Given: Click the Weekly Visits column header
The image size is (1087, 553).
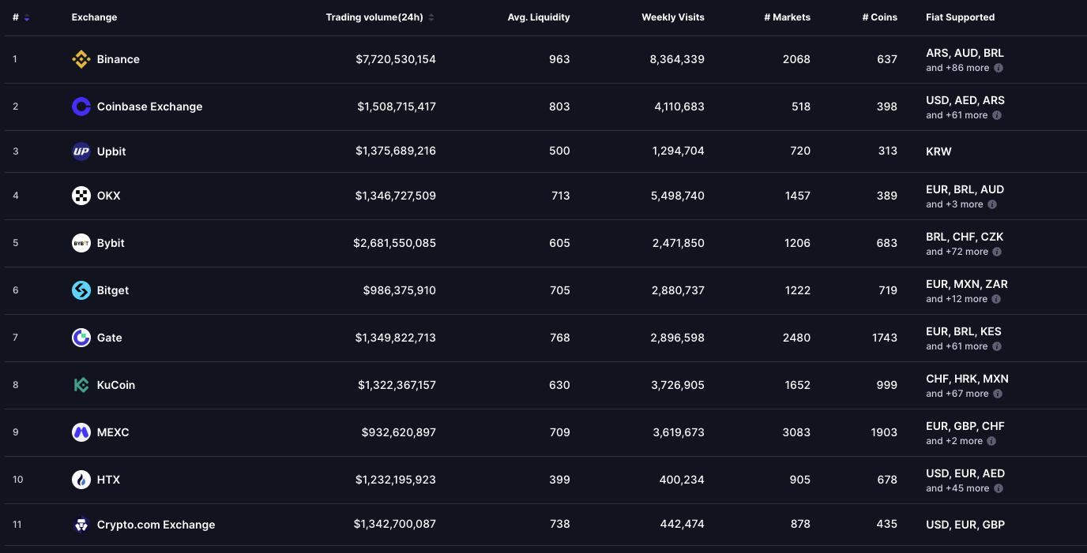Looking at the screenshot, I should [672, 17].
